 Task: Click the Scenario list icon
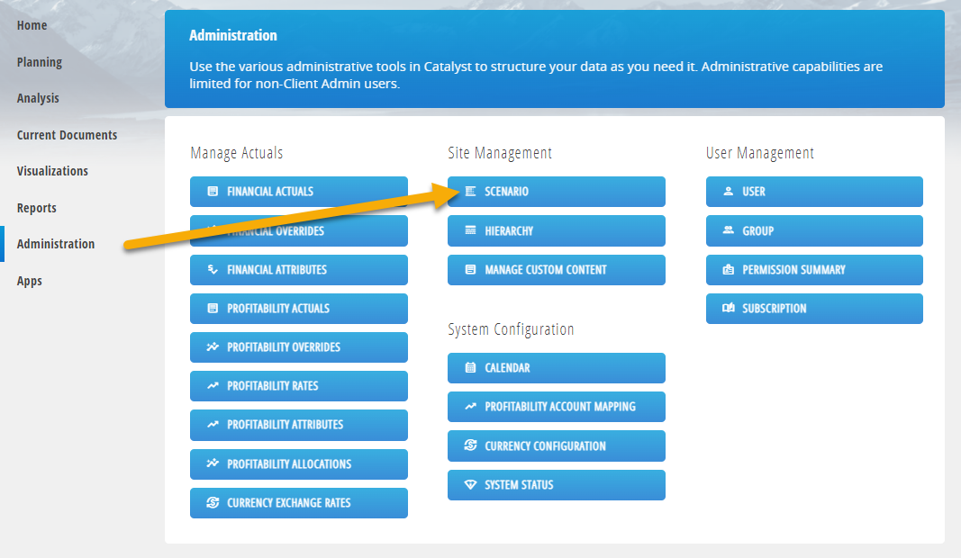(470, 192)
